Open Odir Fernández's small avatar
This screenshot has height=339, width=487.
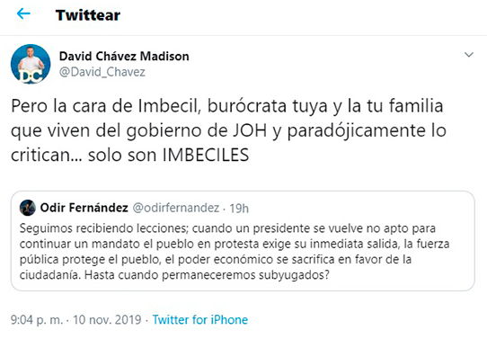click(28, 208)
